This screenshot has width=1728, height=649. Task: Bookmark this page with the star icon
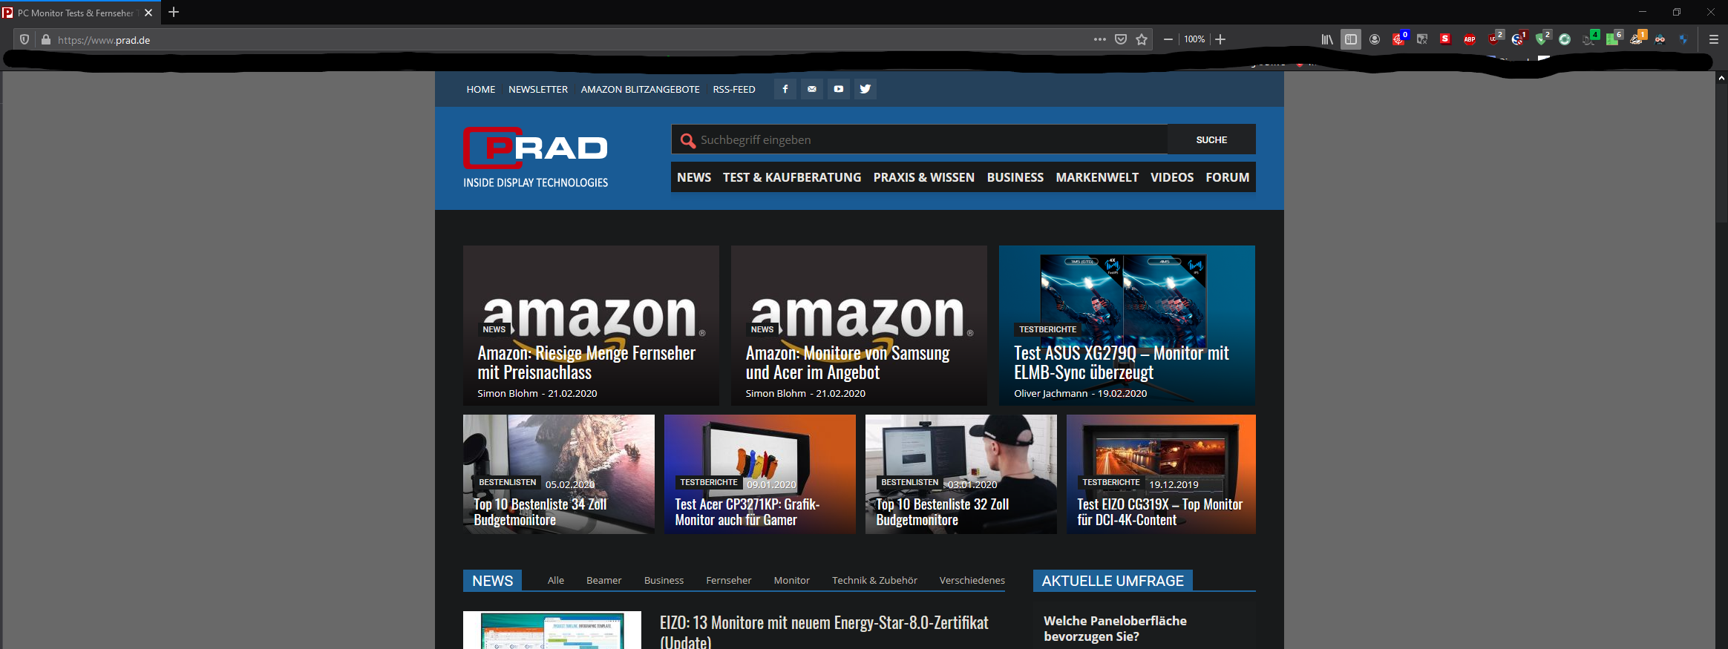1142,39
